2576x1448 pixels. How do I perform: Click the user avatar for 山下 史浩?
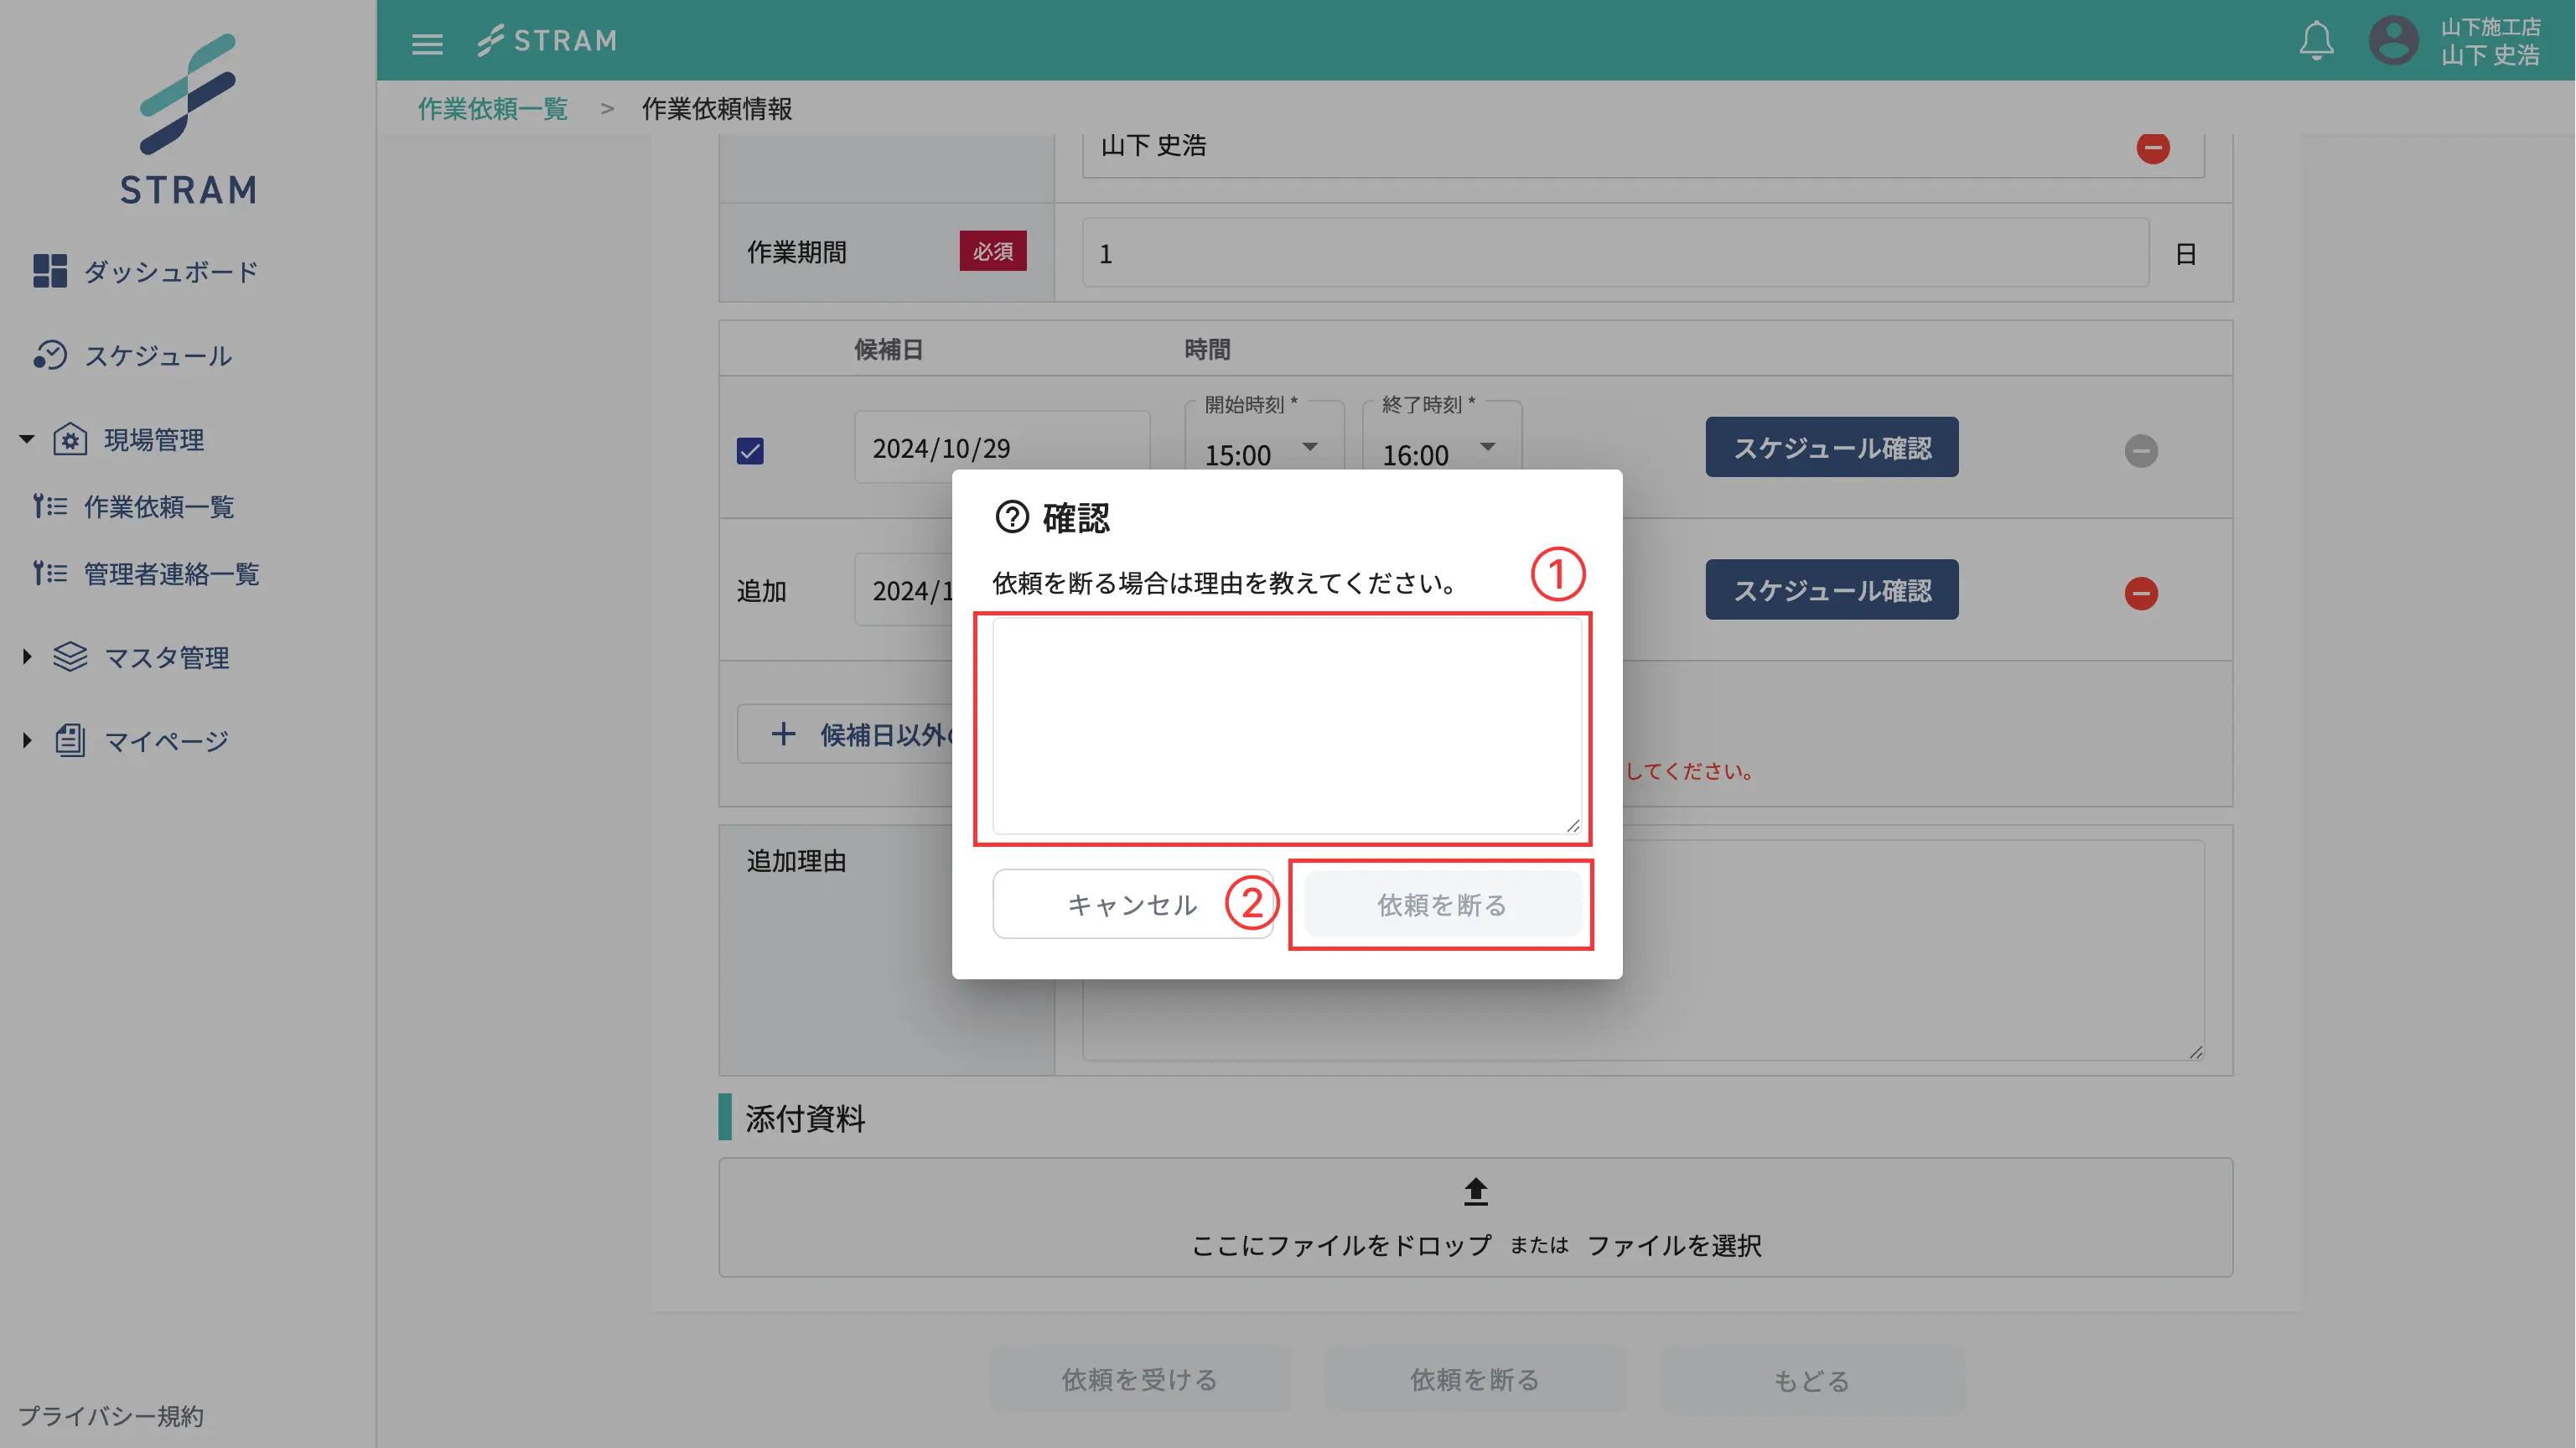(2394, 40)
